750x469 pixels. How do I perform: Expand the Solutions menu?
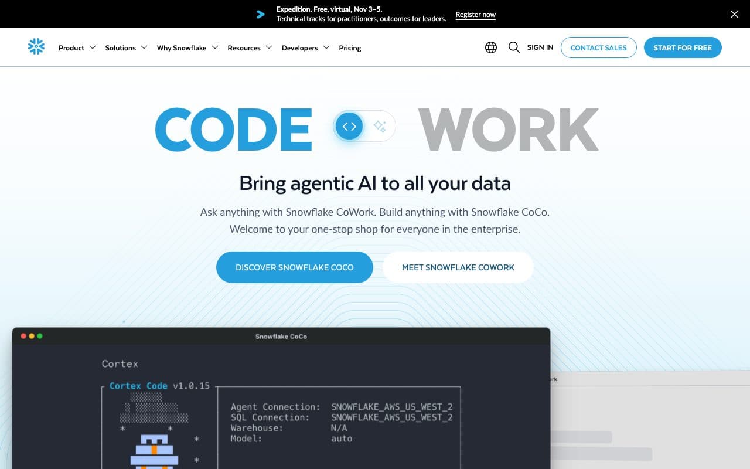point(126,47)
